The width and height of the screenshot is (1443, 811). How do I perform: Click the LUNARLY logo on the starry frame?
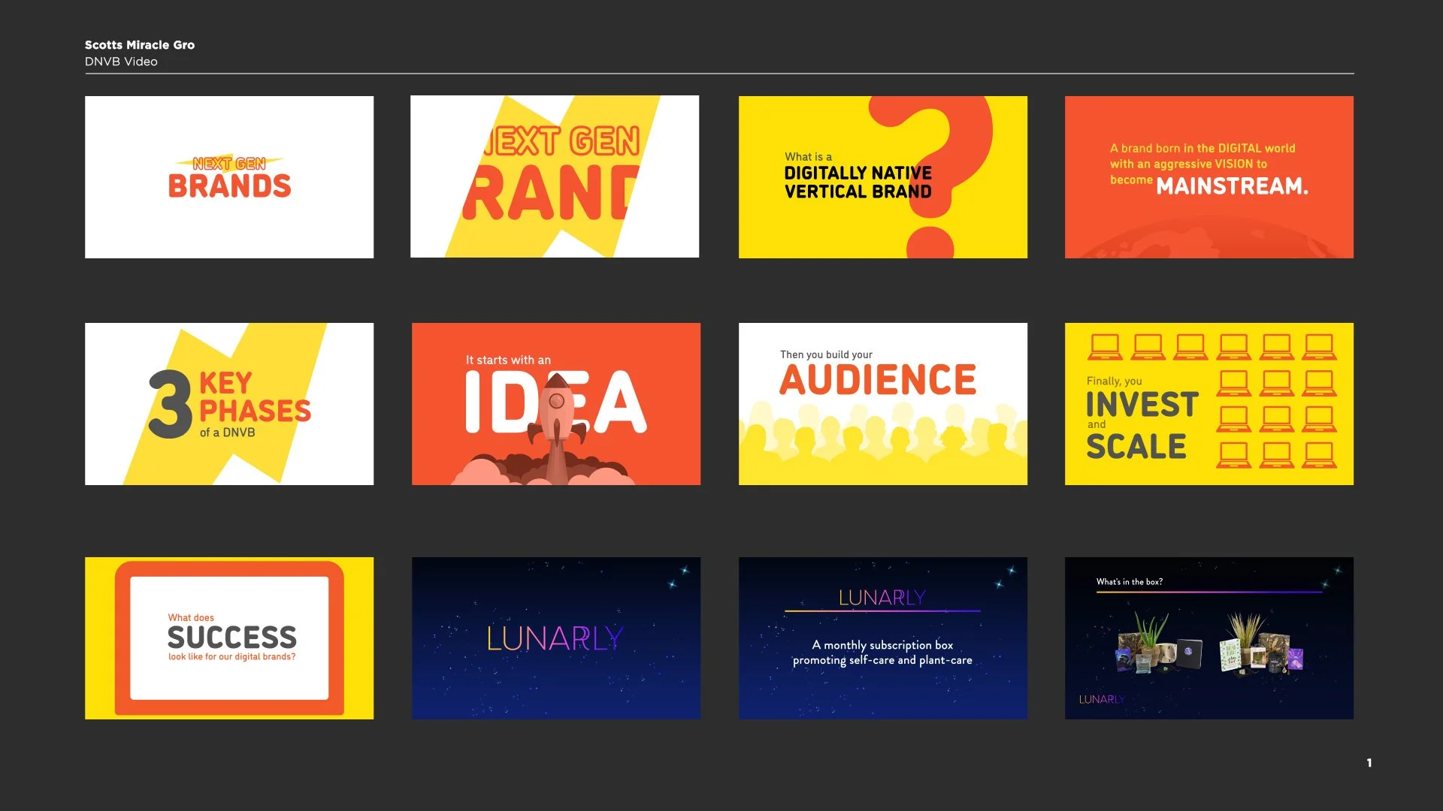(x=555, y=639)
